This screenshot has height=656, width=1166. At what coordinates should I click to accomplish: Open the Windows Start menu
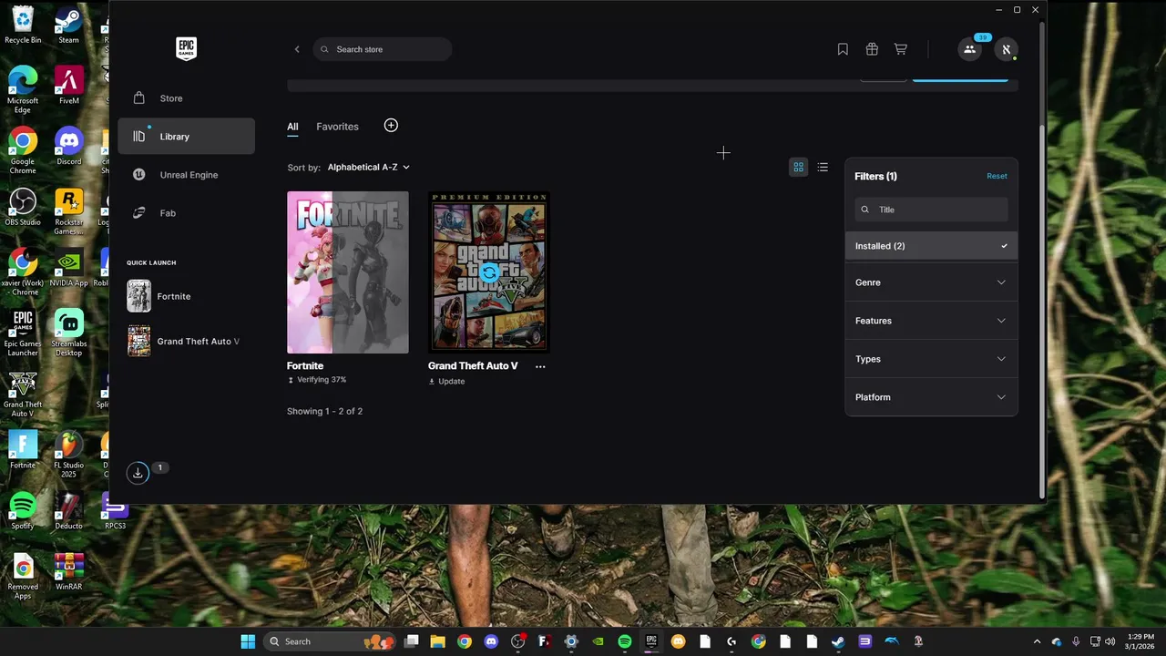(x=248, y=641)
